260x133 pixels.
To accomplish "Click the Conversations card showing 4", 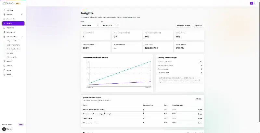I will click(96, 35).
